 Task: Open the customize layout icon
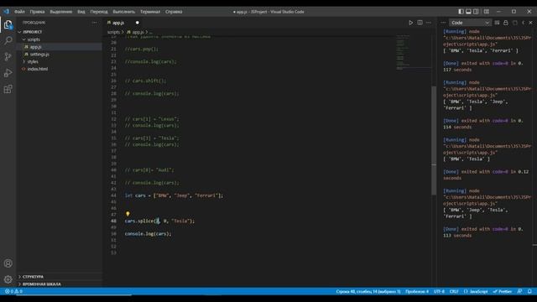tap(487, 12)
